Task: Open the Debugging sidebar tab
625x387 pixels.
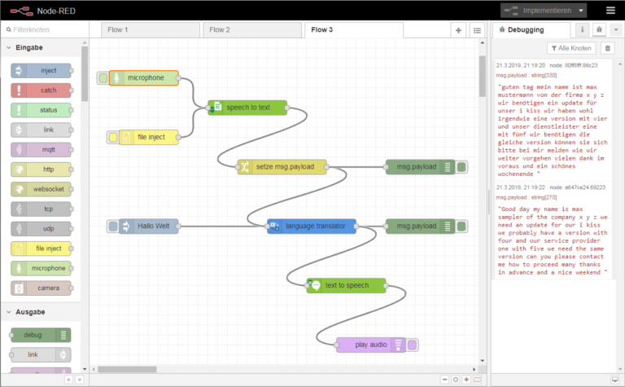Action: click(x=531, y=30)
